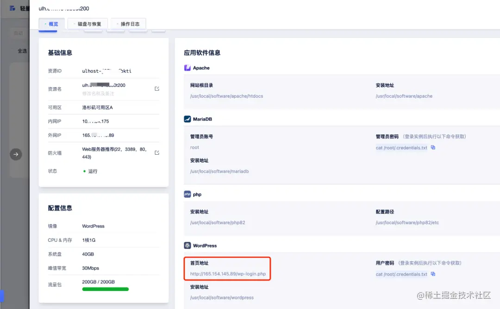Image resolution: width=500 pixels, height=309 pixels.
Task: Click the Apache logo icon
Action: point(187,68)
